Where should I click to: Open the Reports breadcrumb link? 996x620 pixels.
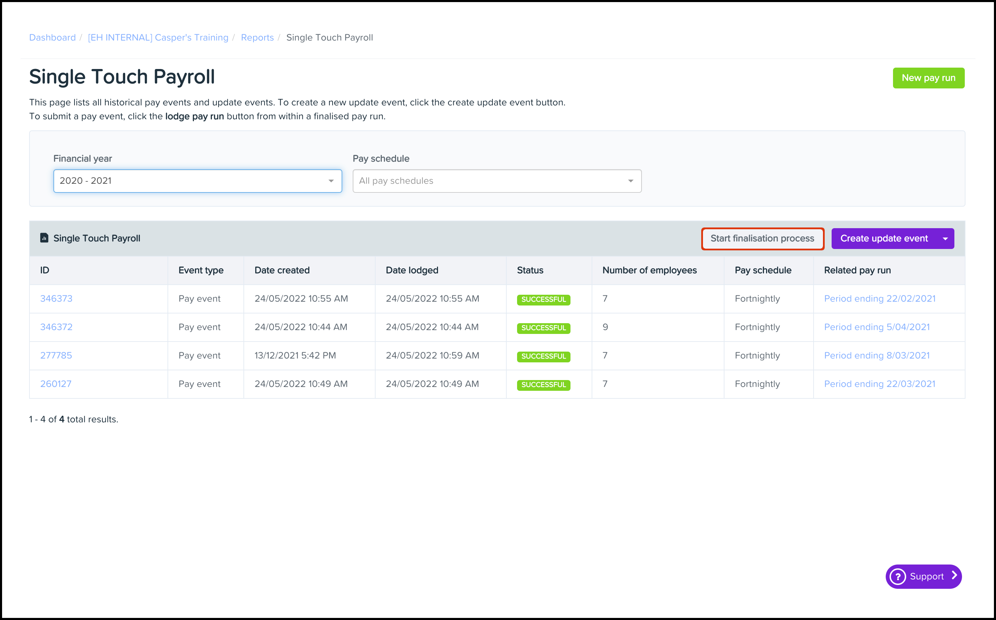coord(257,38)
